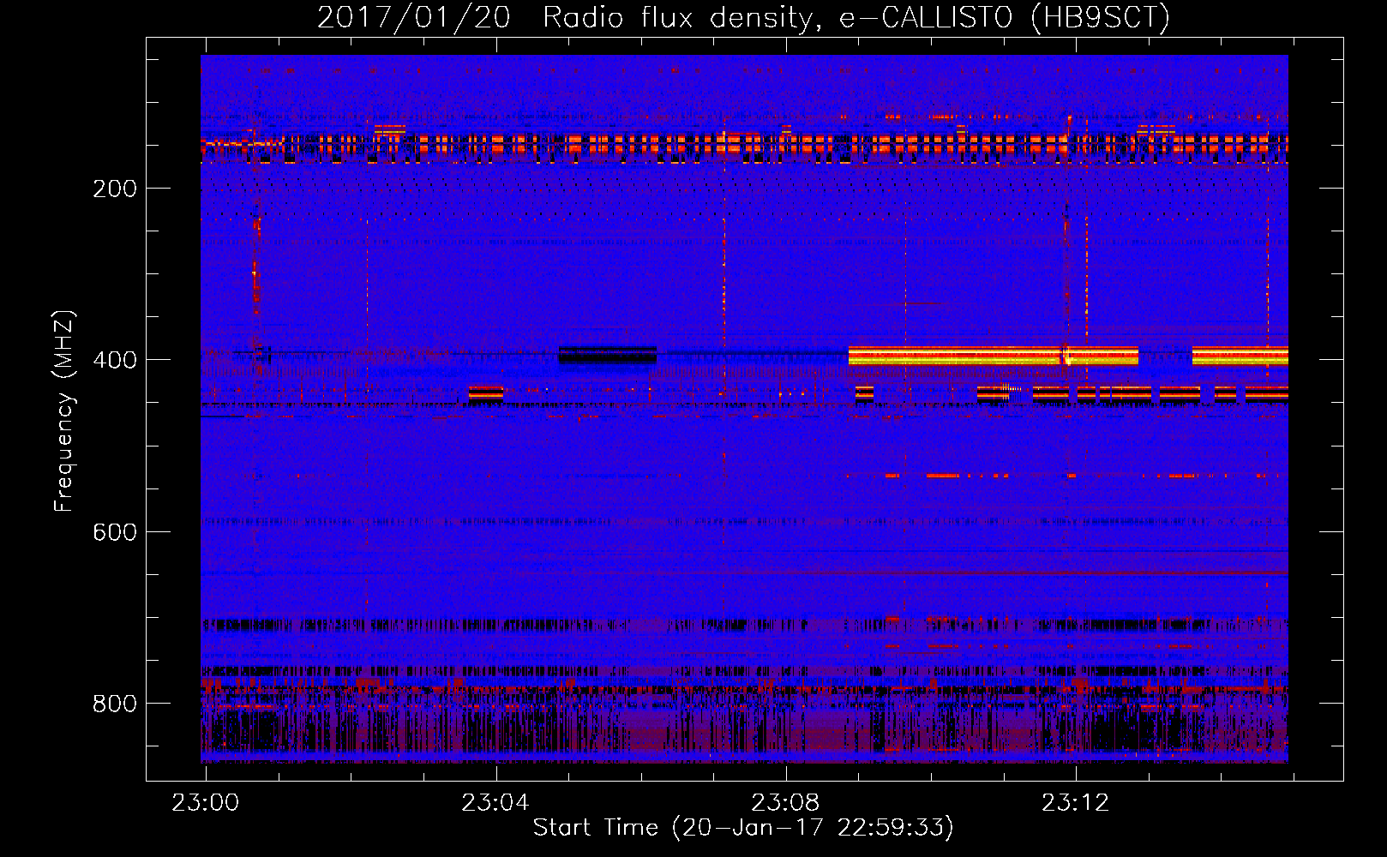
Task: Click the 23:12 time tick label
Action: 1076,803
